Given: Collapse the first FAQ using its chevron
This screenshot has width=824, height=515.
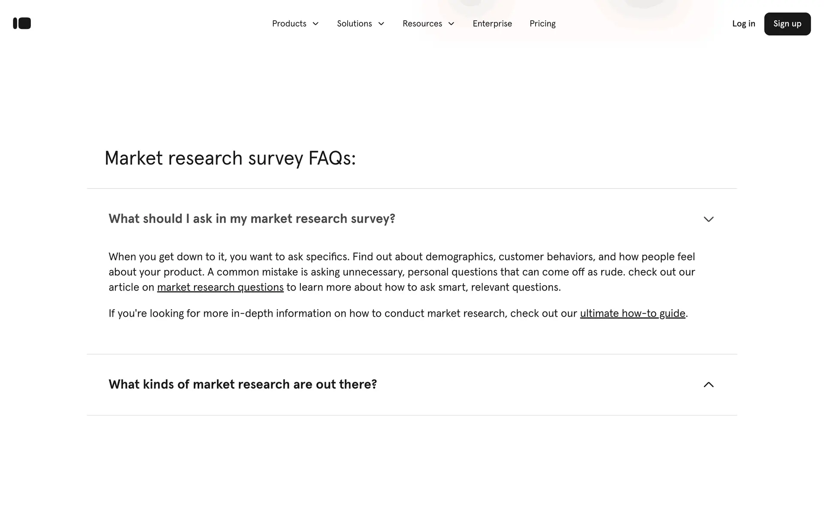Looking at the screenshot, I should click(x=709, y=219).
